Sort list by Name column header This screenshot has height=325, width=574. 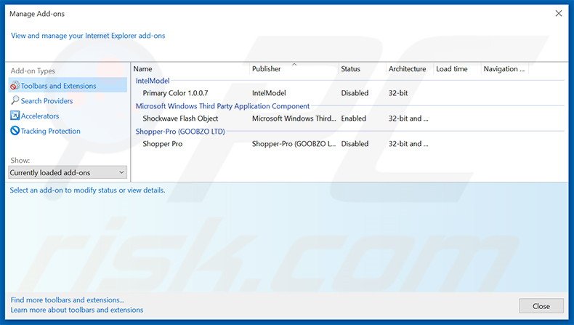click(142, 69)
